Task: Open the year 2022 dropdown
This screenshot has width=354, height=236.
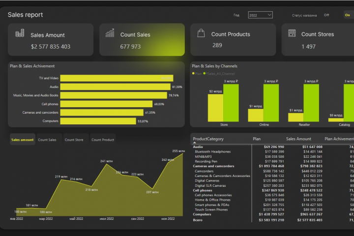Action: (x=260, y=15)
